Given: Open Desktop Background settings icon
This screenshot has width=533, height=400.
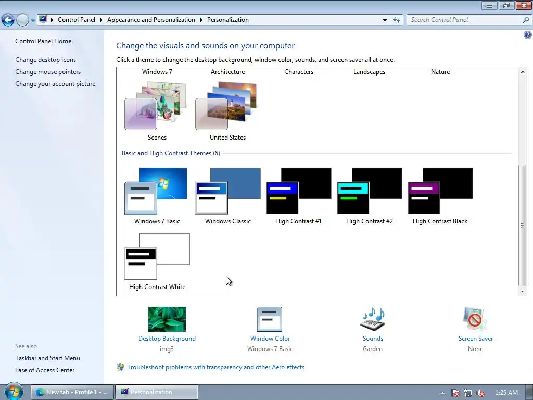Looking at the screenshot, I should 167,319.
